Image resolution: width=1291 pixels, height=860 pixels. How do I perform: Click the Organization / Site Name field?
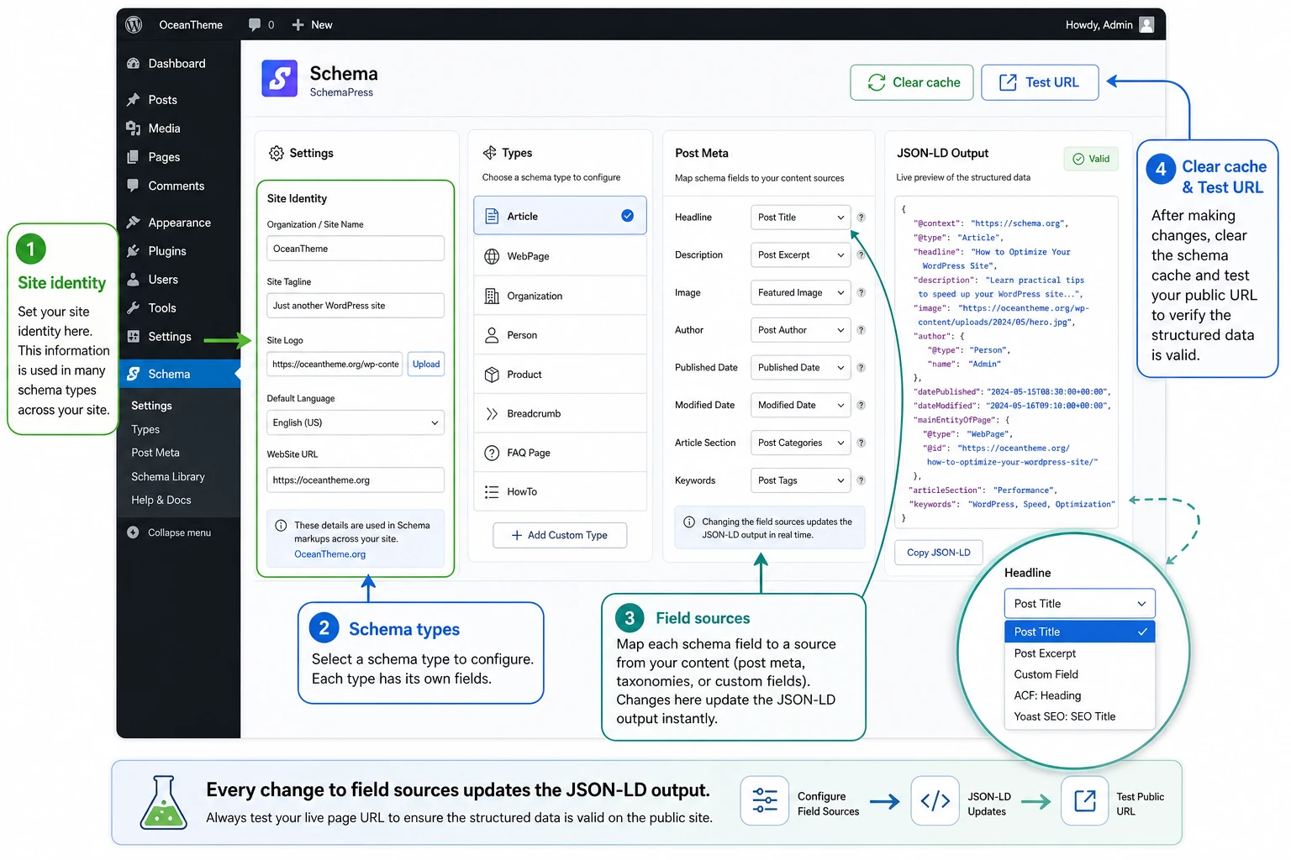[356, 249]
